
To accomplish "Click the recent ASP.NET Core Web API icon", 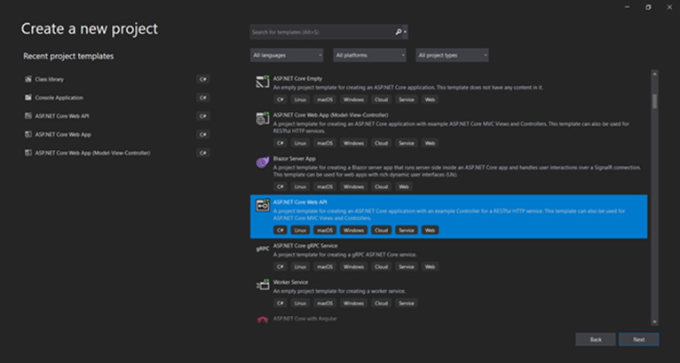I will pyautogui.click(x=28, y=115).
